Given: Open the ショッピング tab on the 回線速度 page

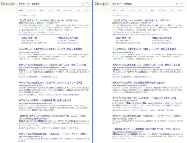Looking at the screenshot, I should [142, 10].
